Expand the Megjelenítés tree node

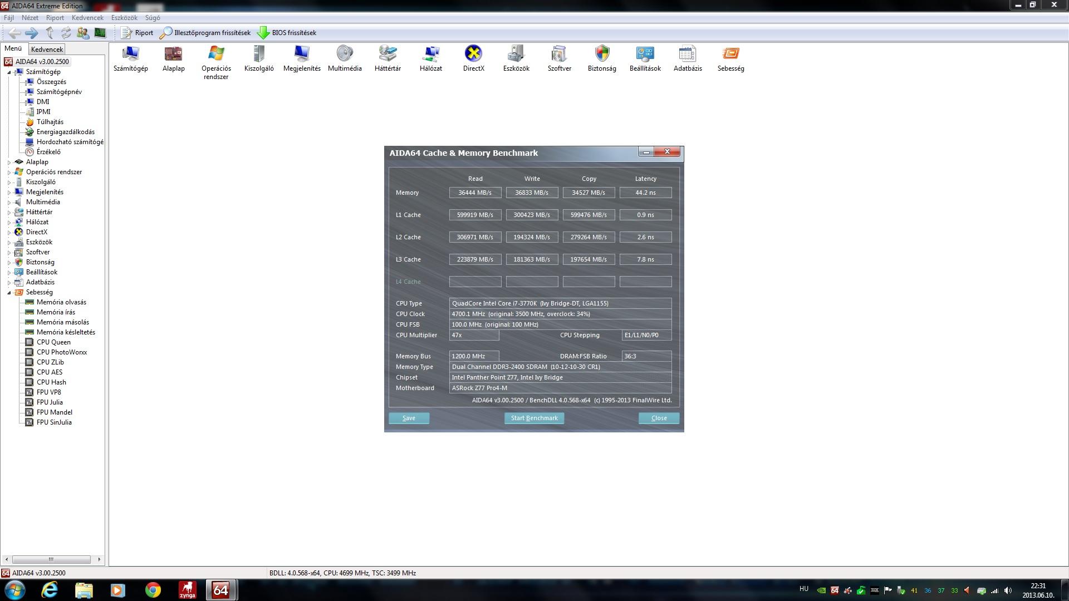pos(9,192)
